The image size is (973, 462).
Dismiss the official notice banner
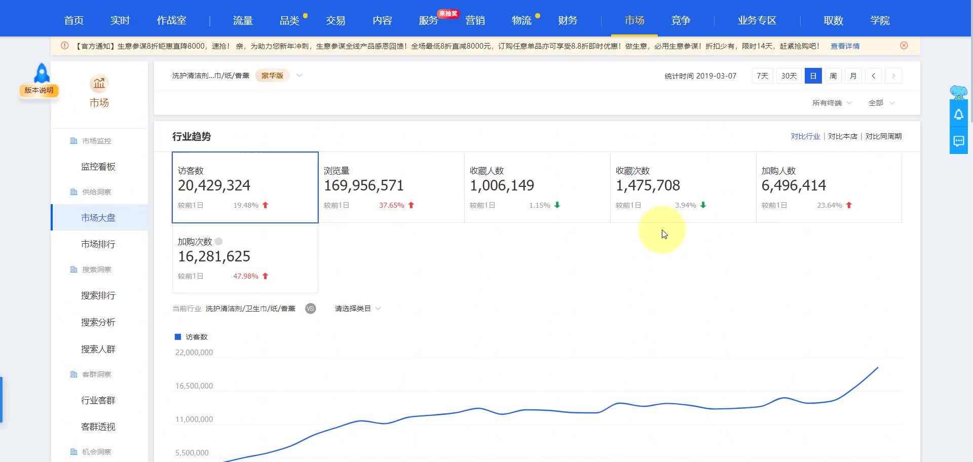[x=904, y=46]
